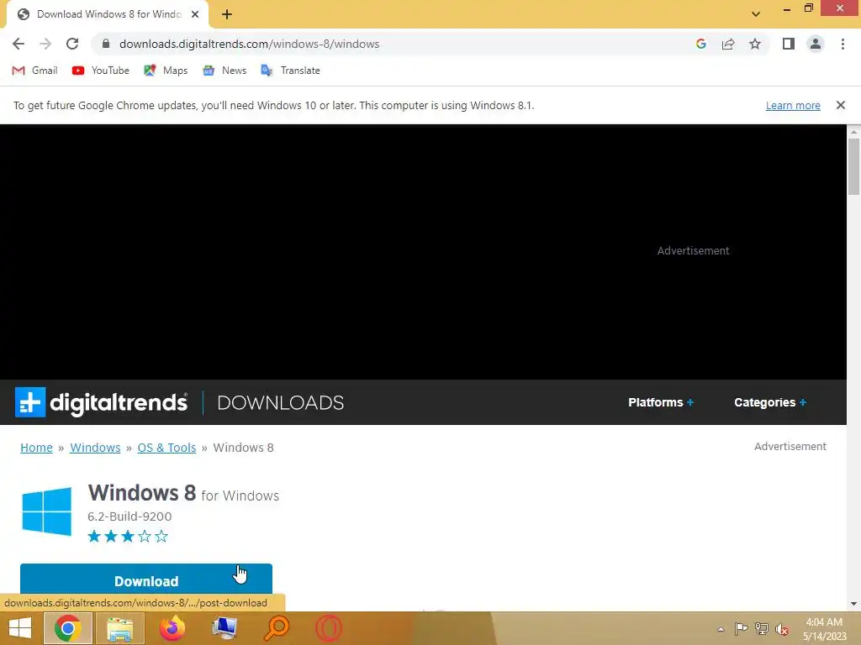Expand the Categories menu
This screenshot has height=645, width=861.
(x=770, y=402)
